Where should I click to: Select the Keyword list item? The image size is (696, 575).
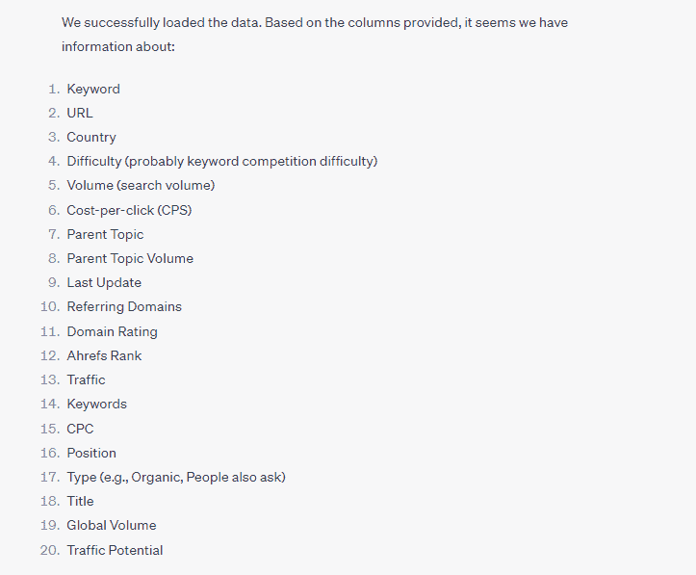tap(93, 90)
